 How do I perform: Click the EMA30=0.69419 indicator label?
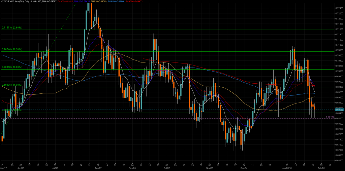65,1
